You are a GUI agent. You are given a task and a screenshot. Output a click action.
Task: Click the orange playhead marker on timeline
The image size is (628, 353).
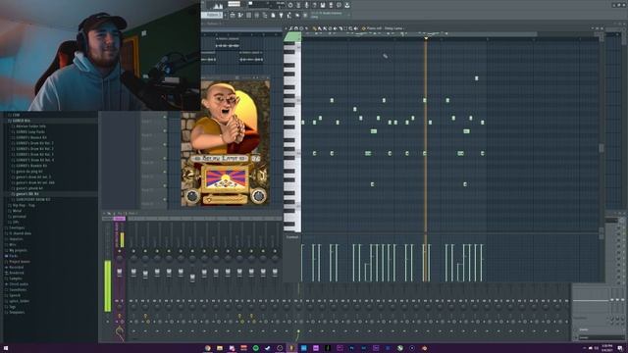426,38
